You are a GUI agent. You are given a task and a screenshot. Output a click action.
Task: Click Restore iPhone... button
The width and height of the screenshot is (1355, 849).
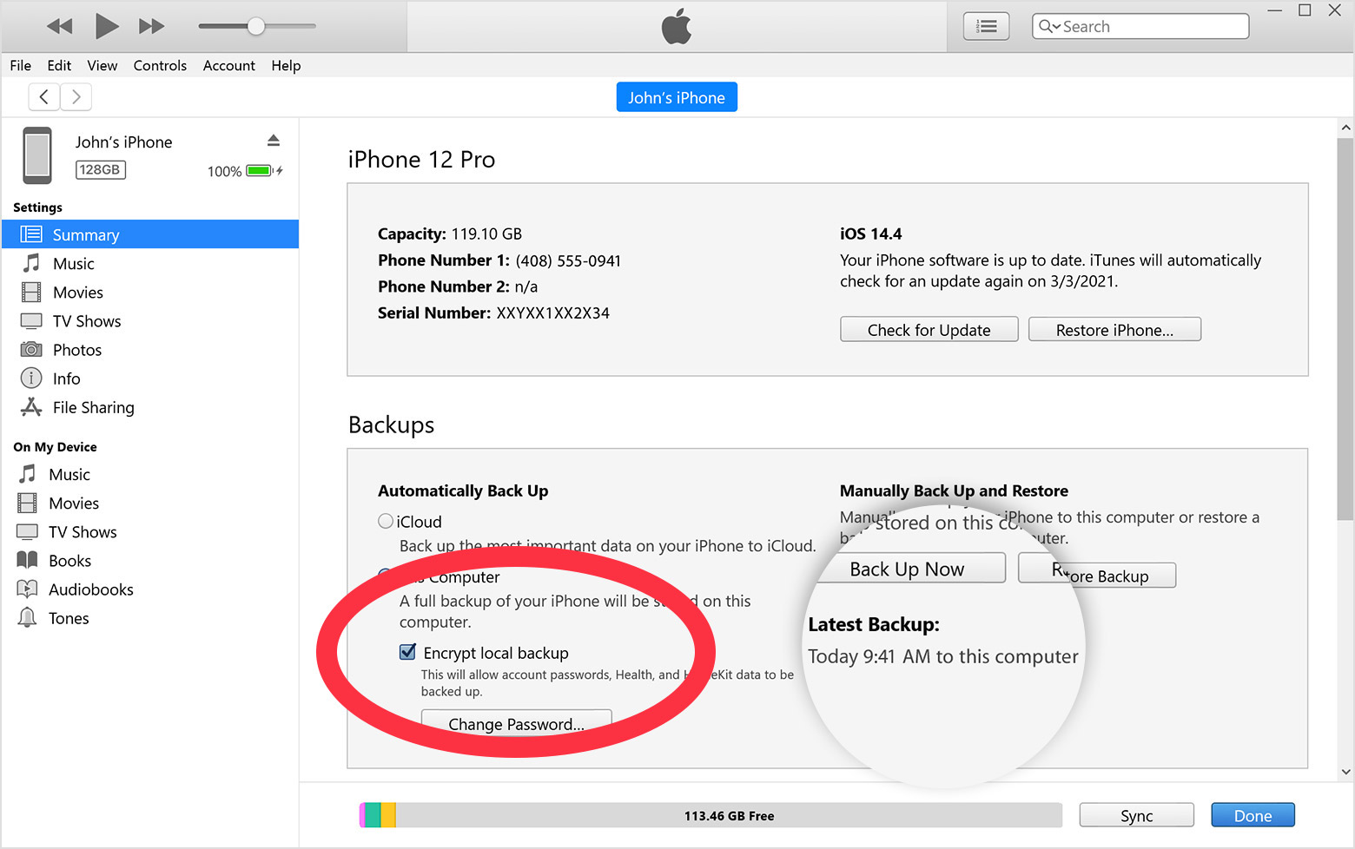click(x=1114, y=330)
